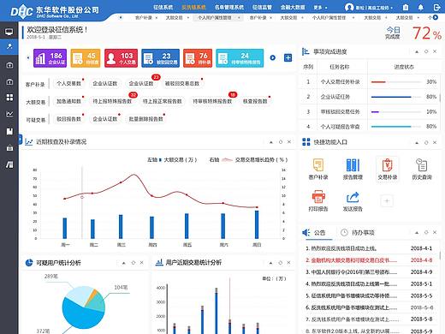Viewport: 445px width, 334px height.
Task: Open 征信监管 in top navigation
Action: tap(262, 7)
